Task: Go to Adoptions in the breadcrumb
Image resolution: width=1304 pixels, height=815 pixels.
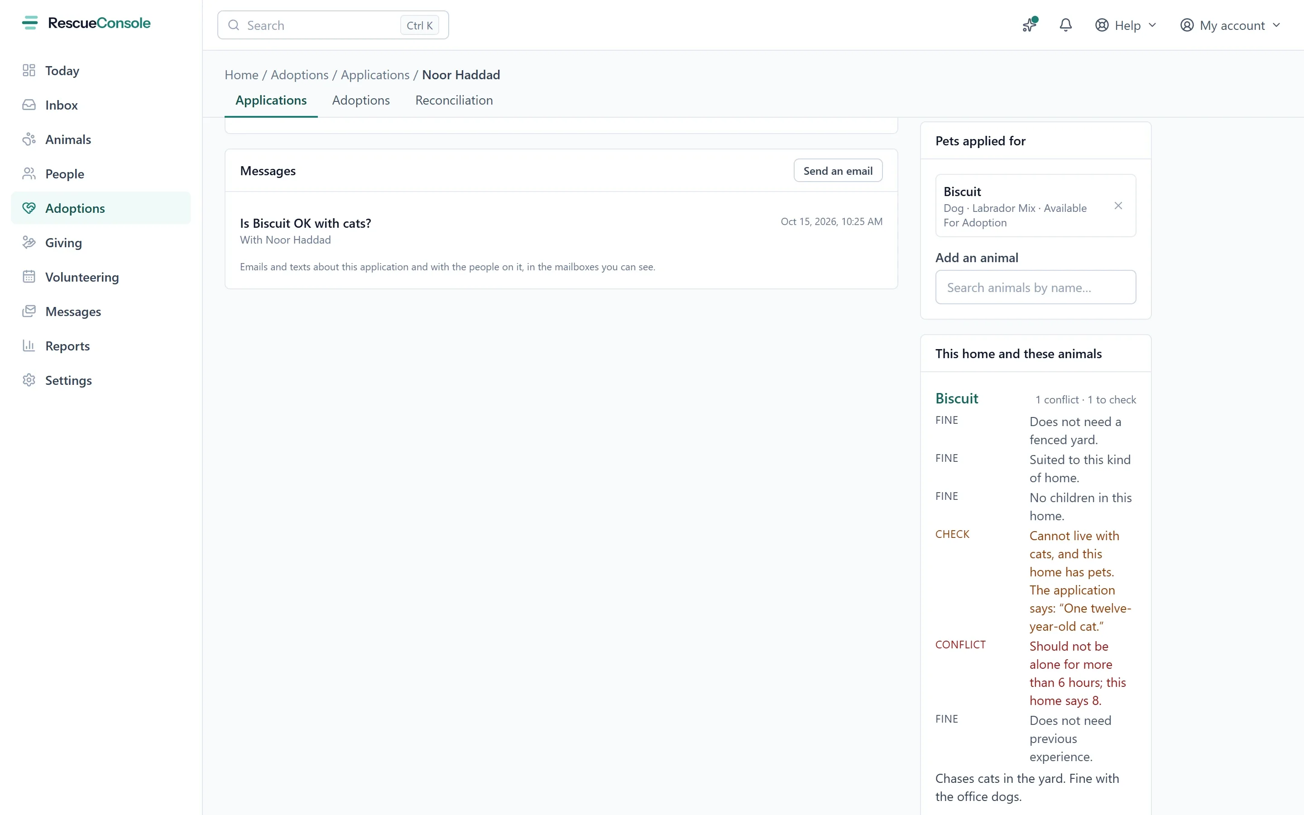Action: tap(300, 75)
